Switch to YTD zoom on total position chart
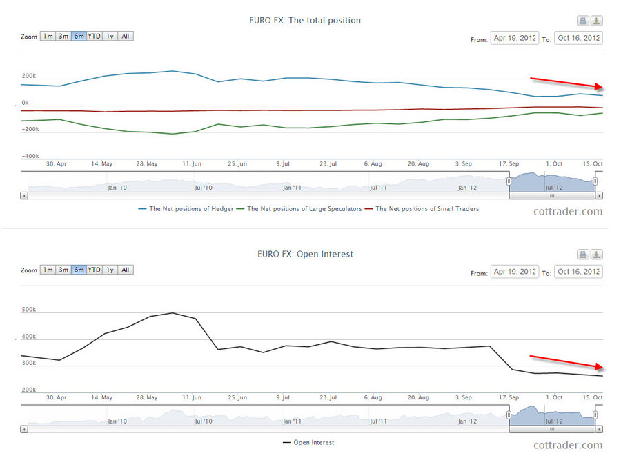 click(94, 36)
